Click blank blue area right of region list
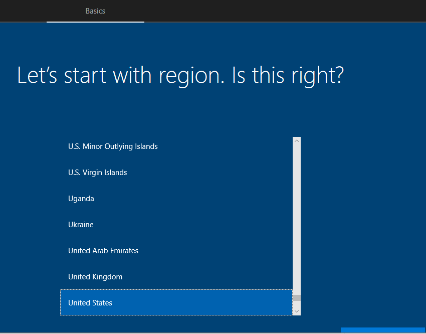 361,226
